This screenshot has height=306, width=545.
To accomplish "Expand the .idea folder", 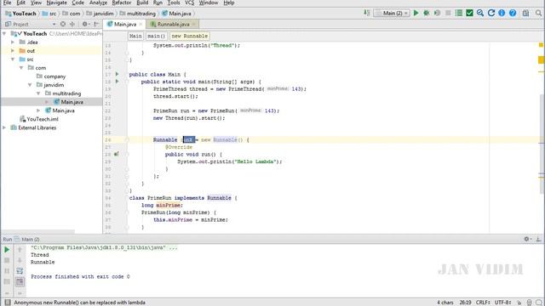I will (x=13, y=42).
